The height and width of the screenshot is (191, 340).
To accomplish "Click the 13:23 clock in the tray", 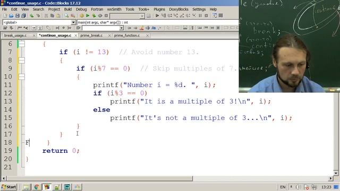I will click(326, 187).
